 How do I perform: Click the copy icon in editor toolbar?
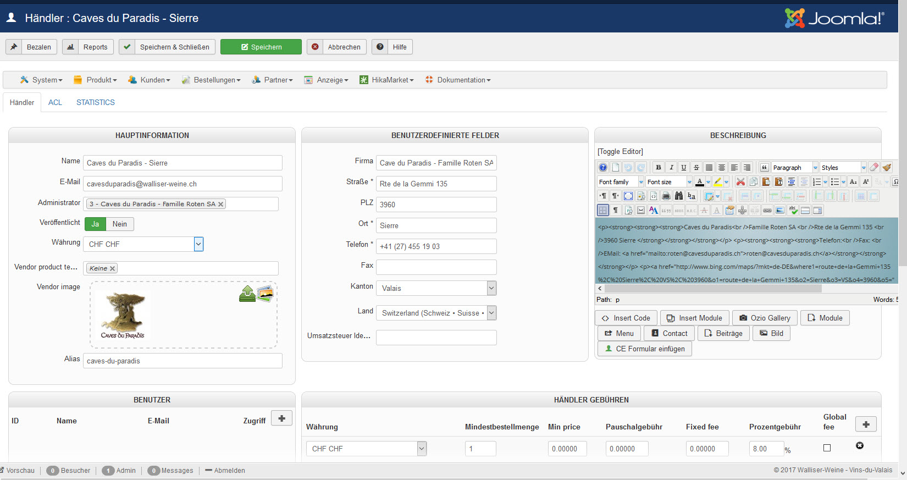click(x=753, y=181)
